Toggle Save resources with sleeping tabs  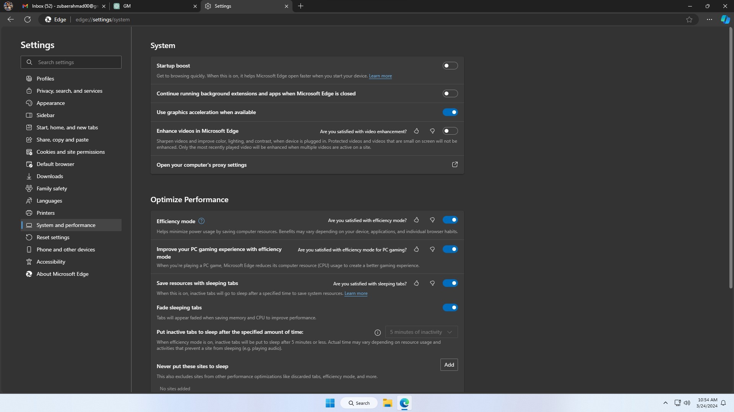pos(450,283)
